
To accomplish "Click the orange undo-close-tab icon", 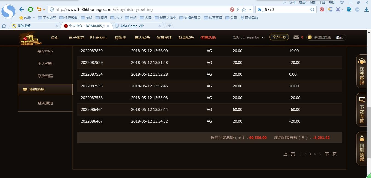I will click(39, 9).
